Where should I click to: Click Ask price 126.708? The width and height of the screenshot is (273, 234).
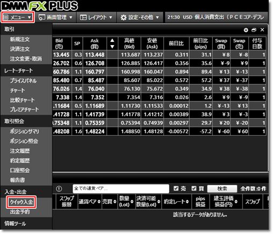pyautogui.click(x=95, y=63)
